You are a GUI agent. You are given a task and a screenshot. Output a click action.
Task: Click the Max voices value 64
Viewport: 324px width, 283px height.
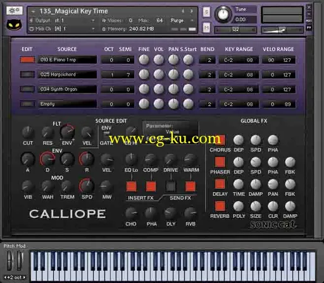point(159,20)
